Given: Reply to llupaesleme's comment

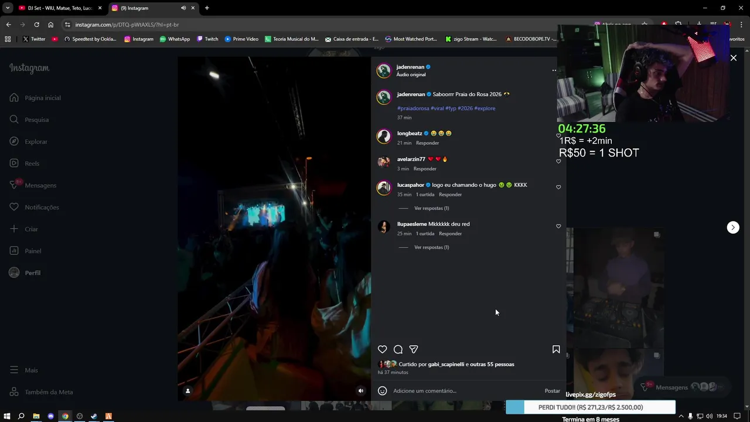Looking at the screenshot, I should pos(450,234).
